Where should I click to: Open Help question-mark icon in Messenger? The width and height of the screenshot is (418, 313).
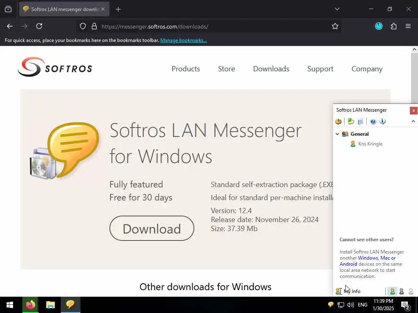click(x=373, y=121)
